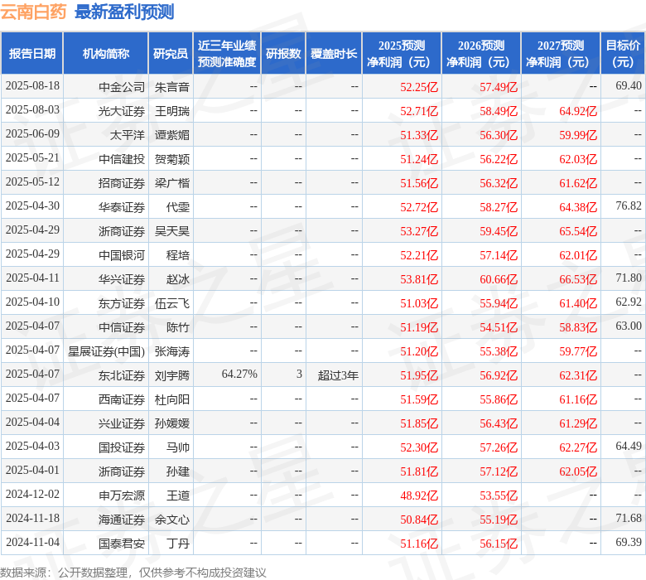Select the 2026预测净利润 column header
646x580 pixels.
[x=481, y=54]
